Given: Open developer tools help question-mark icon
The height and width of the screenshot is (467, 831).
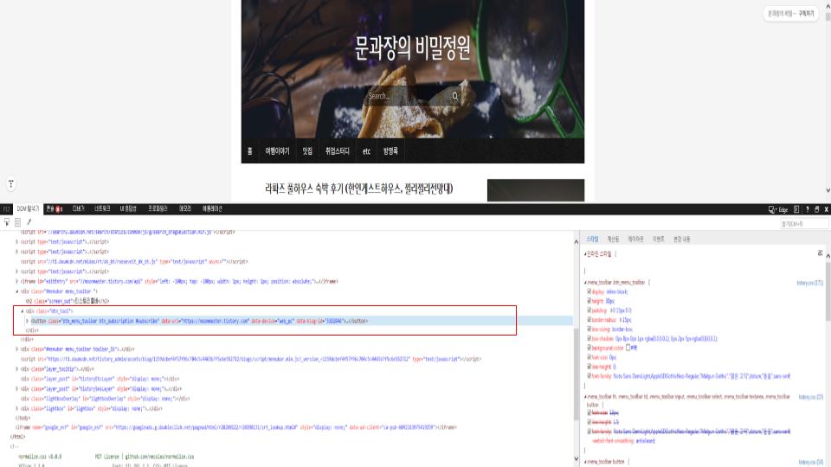Looking at the screenshot, I should (x=807, y=209).
